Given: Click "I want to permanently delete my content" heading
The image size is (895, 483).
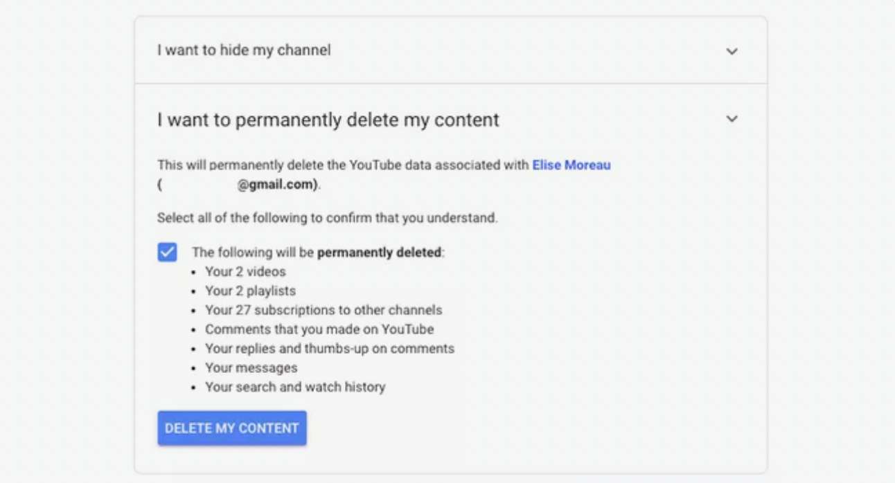Looking at the screenshot, I should click(x=328, y=120).
